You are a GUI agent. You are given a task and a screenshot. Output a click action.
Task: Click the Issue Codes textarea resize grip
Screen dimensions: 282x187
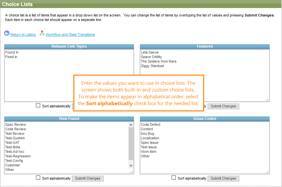[267, 172]
